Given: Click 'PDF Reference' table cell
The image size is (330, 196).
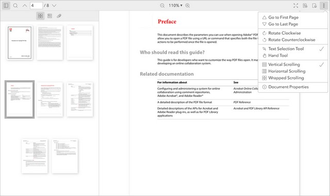Looking at the screenshot, I should point(242,102).
